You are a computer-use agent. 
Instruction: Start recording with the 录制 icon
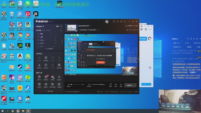click(x=116, y=84)
